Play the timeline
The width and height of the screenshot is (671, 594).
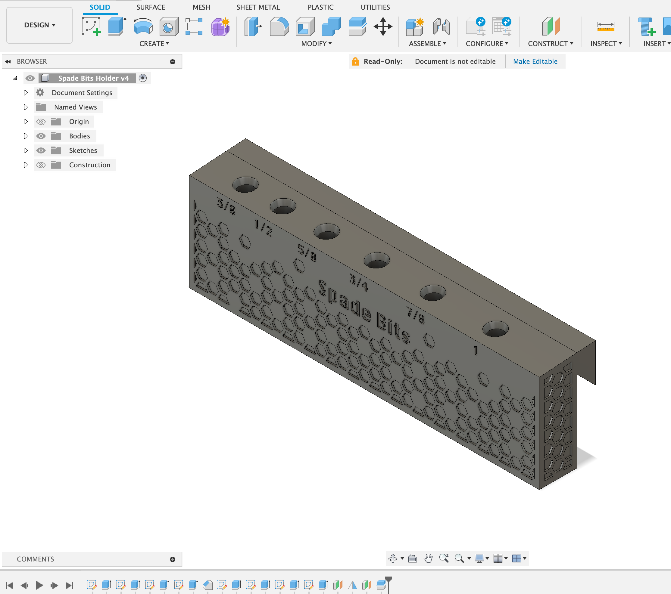point(39,585)
